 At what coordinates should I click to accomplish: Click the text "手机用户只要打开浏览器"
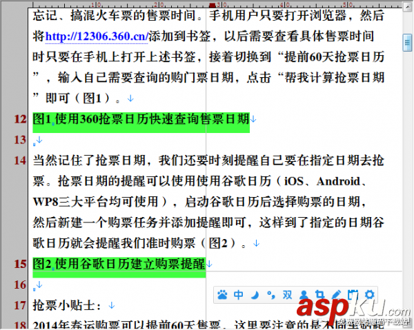(277, 16)
